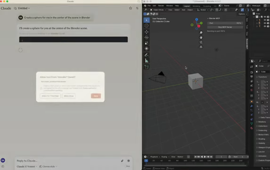Open the Object Mode dropdown

158,9
